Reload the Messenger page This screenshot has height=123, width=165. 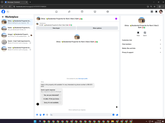(x=10, y=7)
